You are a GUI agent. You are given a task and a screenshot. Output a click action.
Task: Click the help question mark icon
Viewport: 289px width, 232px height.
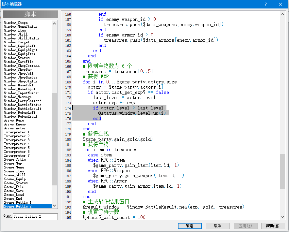[x=265, y=4]
